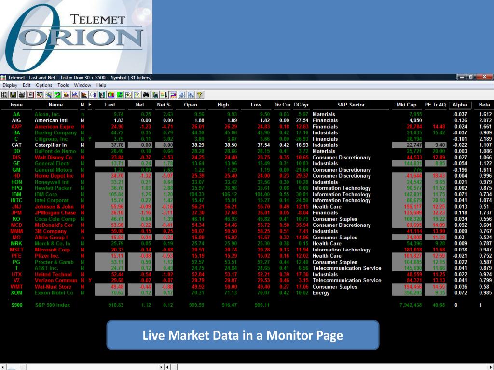Click the Net % column header
Image resolution: width=494 pixels, height=370 pixels.
164,105
